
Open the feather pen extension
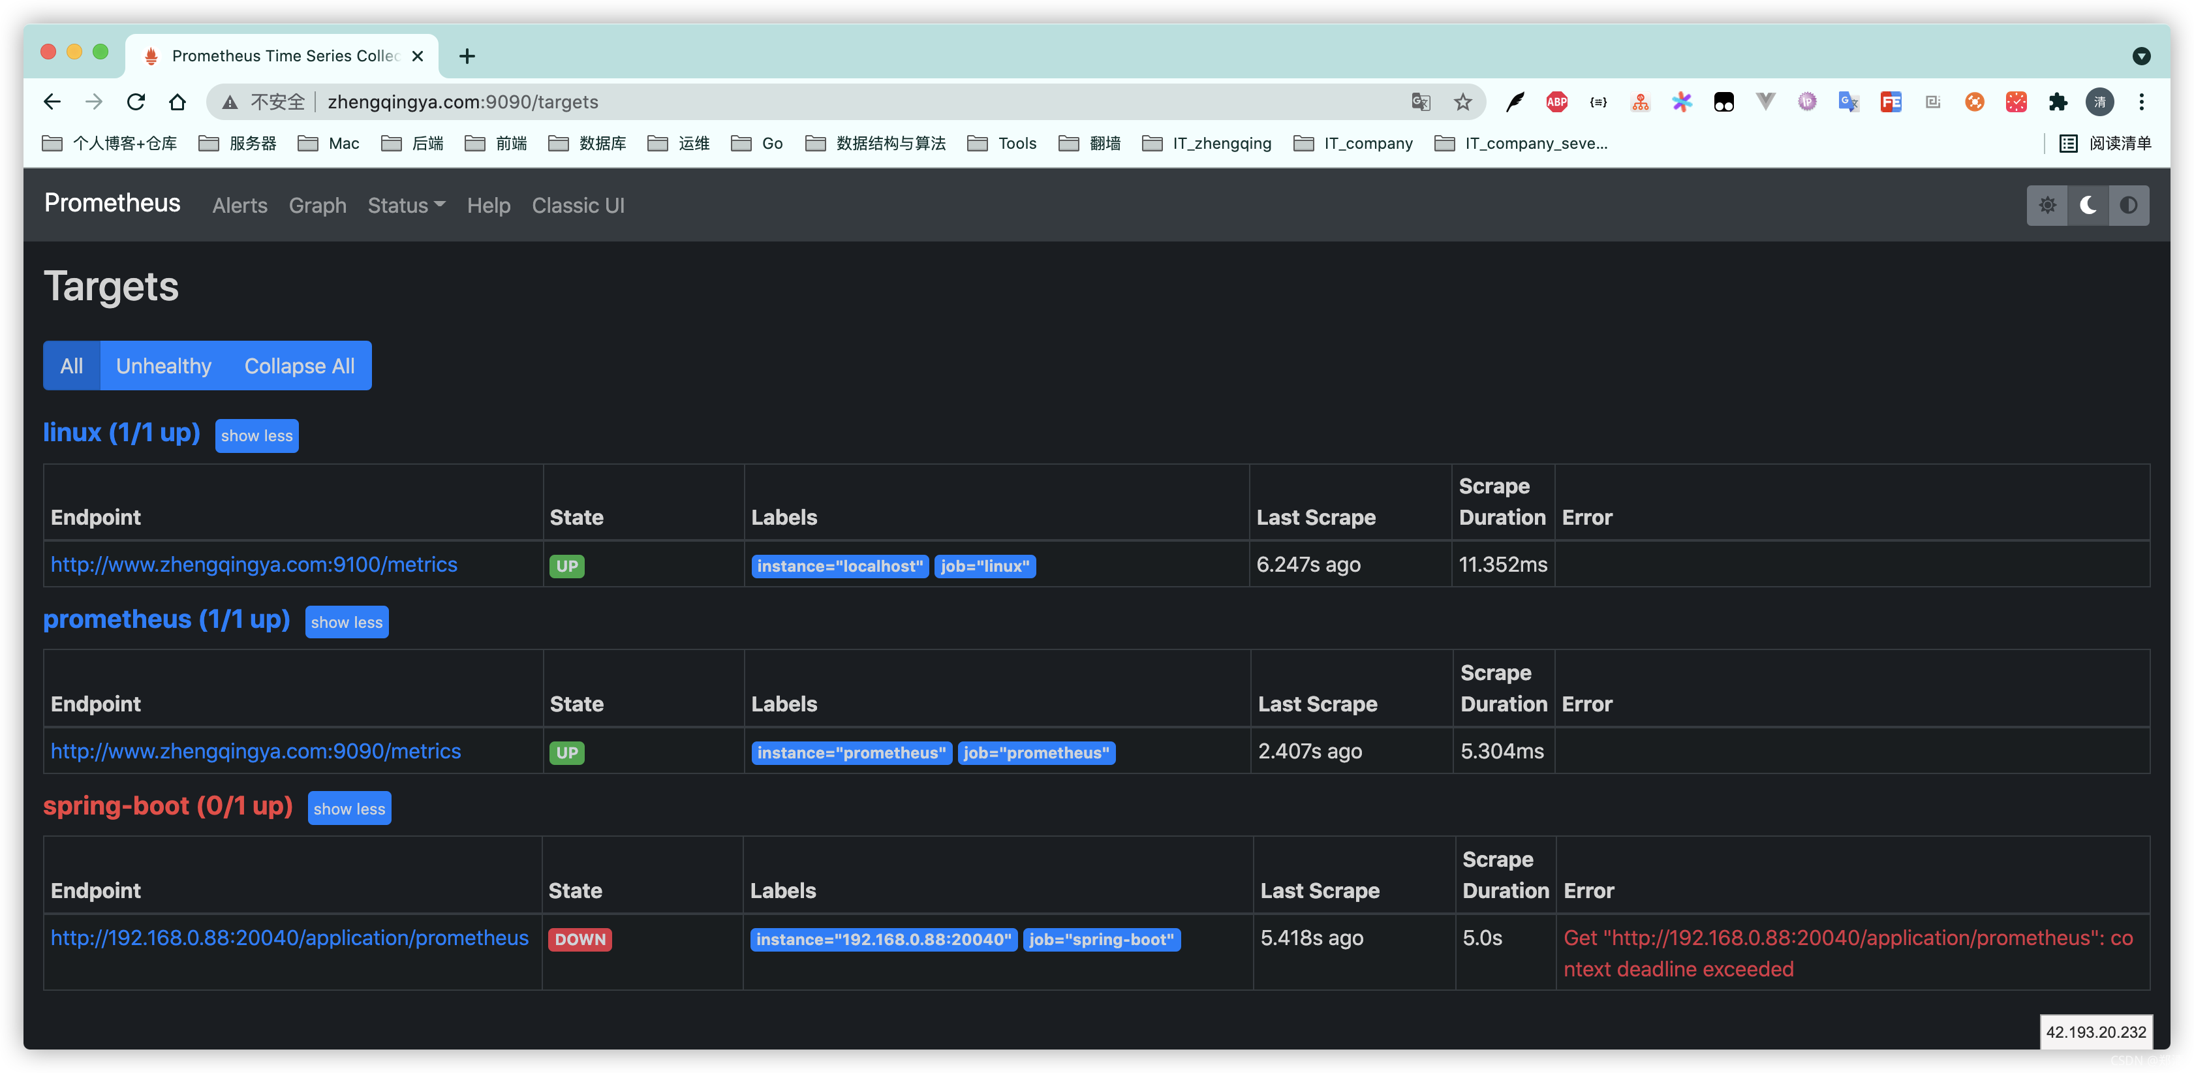(1515, 102)
